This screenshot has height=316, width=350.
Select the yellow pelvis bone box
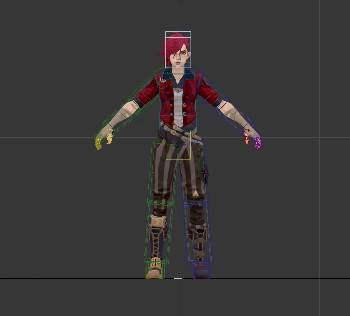pos(178,145)
